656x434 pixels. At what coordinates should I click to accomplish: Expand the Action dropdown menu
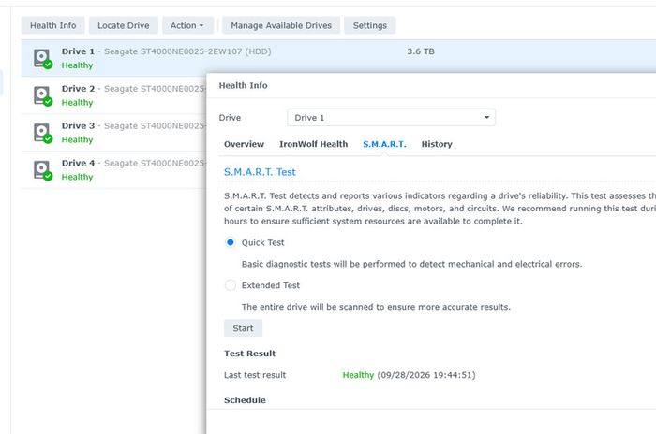tap(187, 25)
